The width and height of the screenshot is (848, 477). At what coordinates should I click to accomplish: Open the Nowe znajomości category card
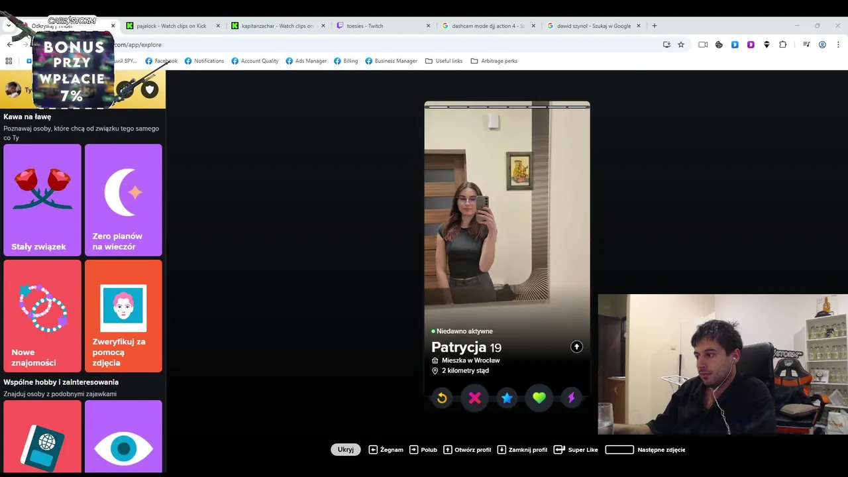pyautogui.click(x=42, y=316)
